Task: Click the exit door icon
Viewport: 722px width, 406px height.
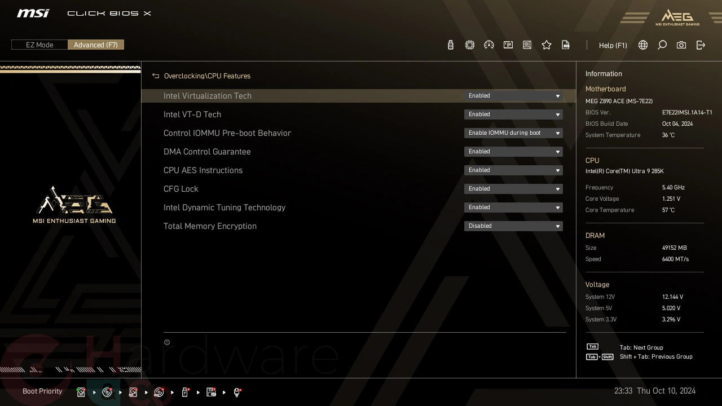Action: pos(701,45)
